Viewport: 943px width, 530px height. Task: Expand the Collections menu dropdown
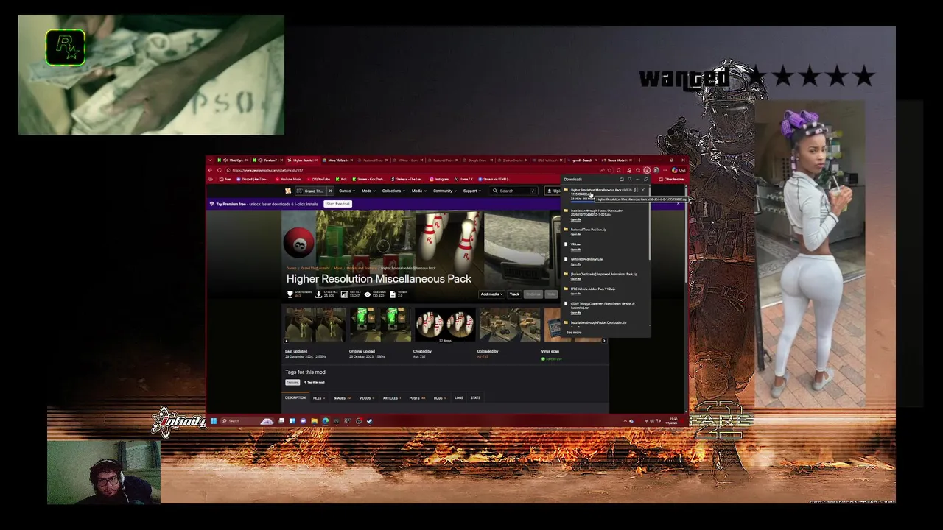coord(394,191)
